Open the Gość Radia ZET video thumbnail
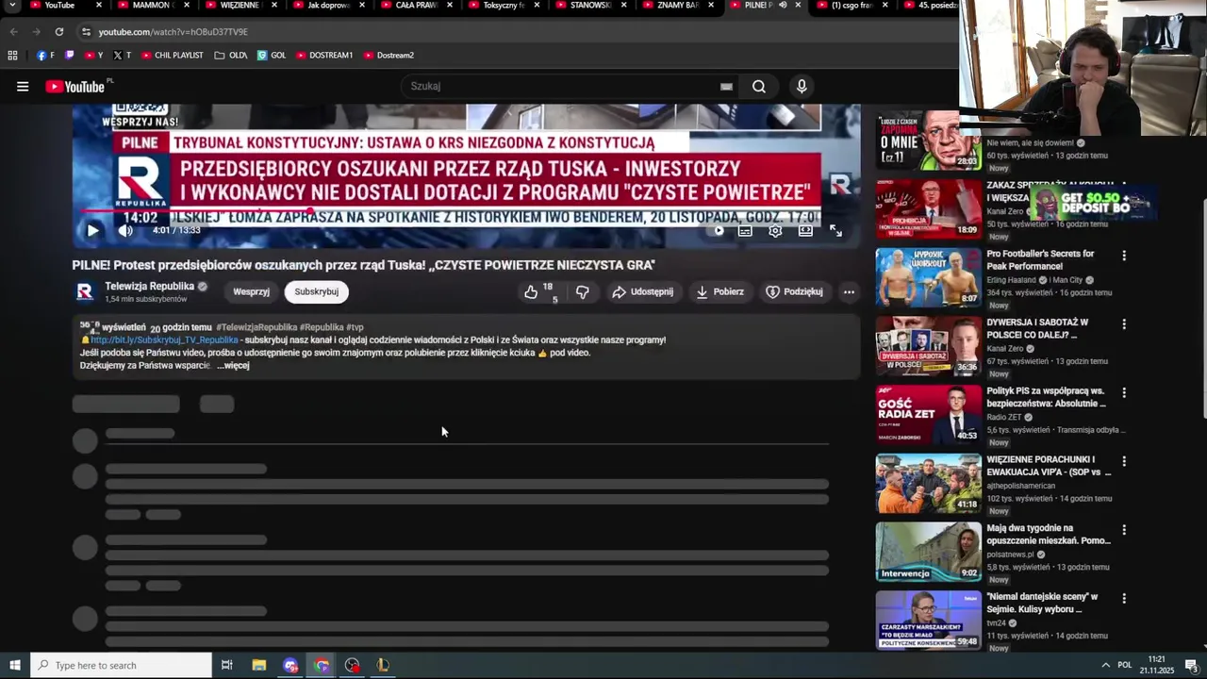 point(929,415)
